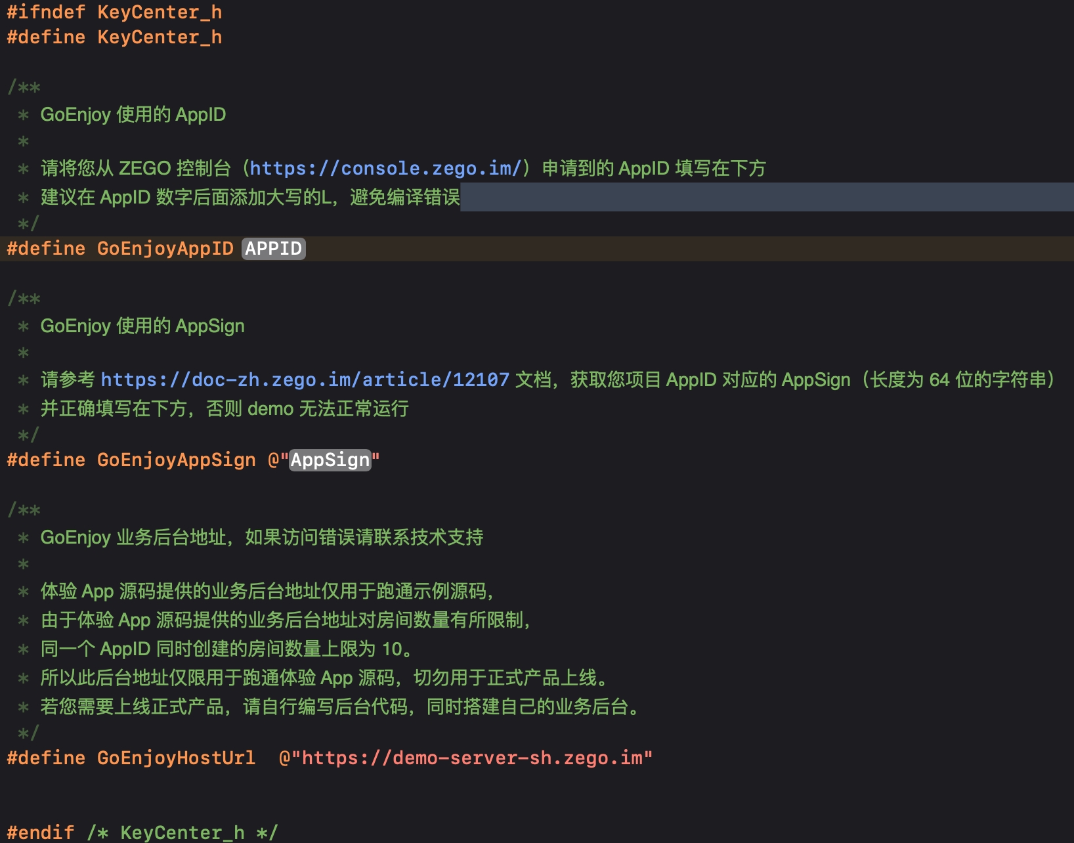Click the 'GoEnjoyAppID' macro name
The width and height of the screenshot is (1074, 843).
(x=165, y=249)
